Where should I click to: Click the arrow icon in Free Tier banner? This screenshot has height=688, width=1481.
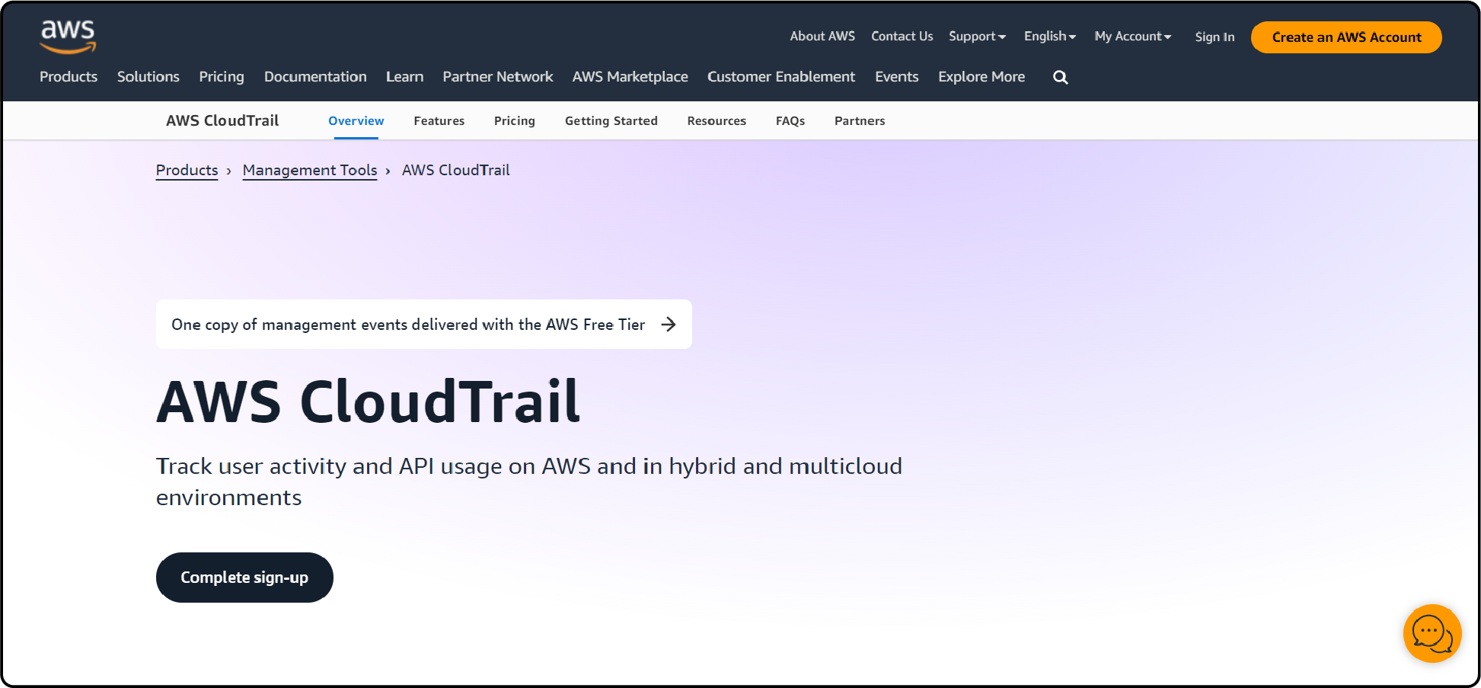click(x=669, y=325)
